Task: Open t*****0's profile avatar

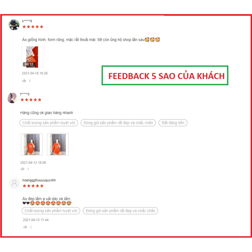Action: tap(12, 98)
